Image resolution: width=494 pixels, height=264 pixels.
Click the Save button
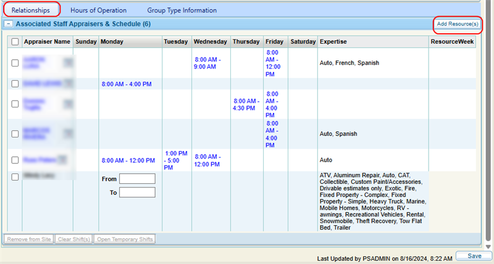(474, 256)
